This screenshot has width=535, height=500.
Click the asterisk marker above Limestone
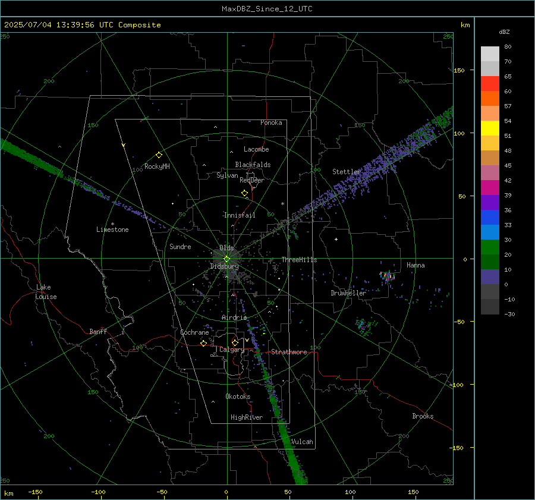pos(112,224)
